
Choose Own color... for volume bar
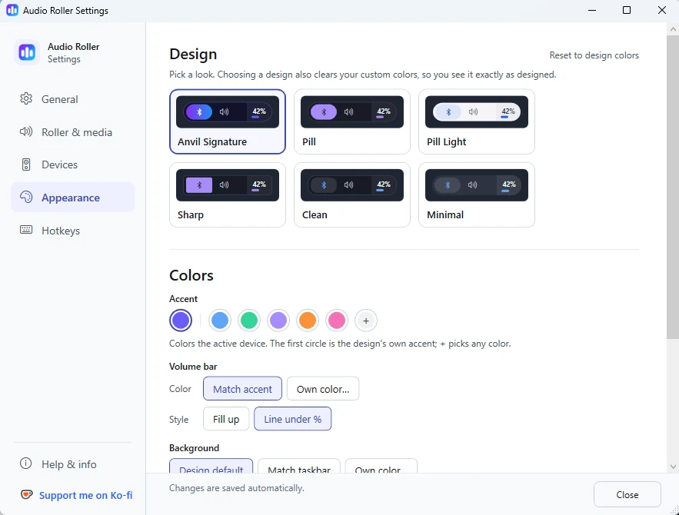[x=323, y=389]
